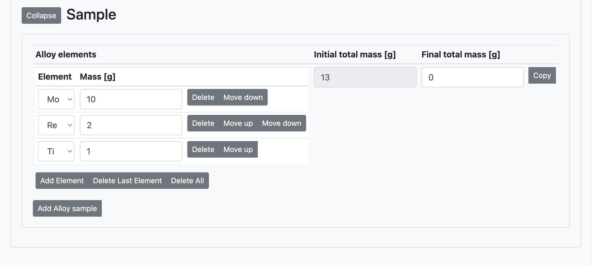The height and width of the screenshot is (265, 592).
Task: Collapse the Sample section
Action: click(x=41, y=15)
